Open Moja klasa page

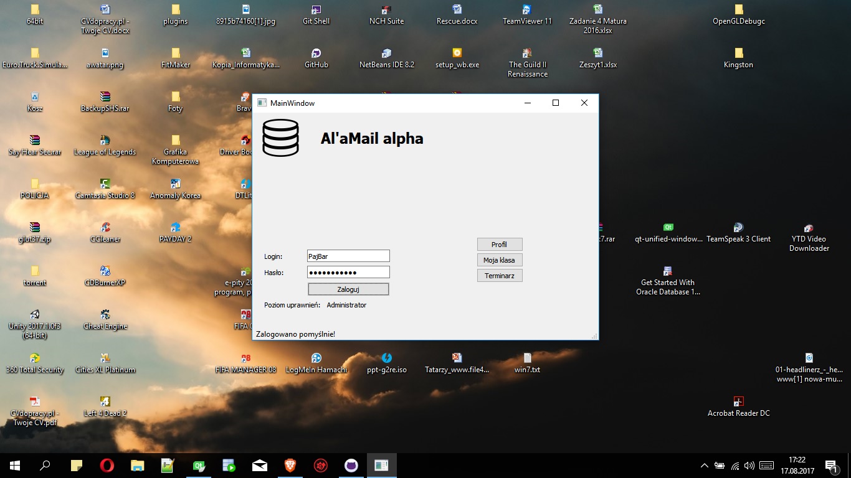pos(500,260)
